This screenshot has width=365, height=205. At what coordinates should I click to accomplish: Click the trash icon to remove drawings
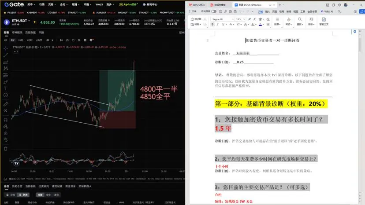pyautogui.click(x=6, y=149)
